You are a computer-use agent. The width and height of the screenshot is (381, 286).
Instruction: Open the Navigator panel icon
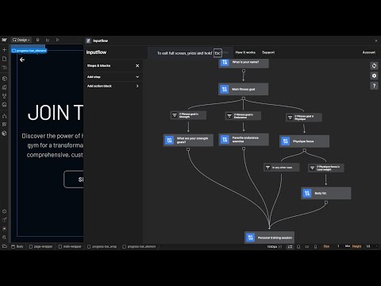4,68
